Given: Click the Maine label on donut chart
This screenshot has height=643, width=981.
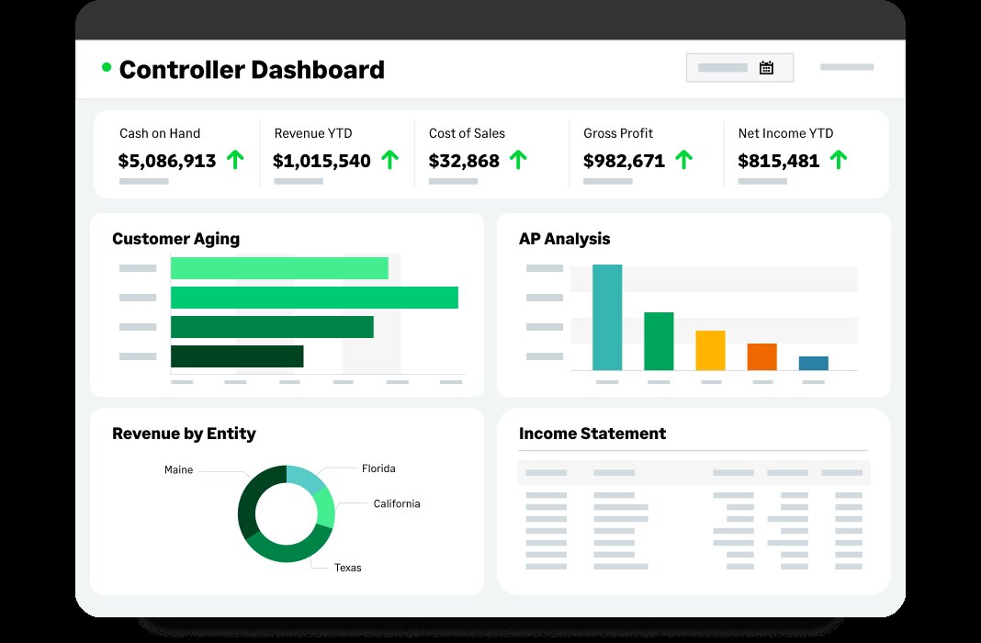Looking at the screenshot, I should (178, 469).
